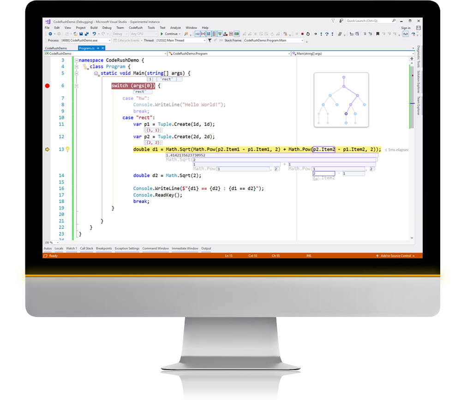Open the CodeRushDemo project navigation dropdown

(106, 54)
